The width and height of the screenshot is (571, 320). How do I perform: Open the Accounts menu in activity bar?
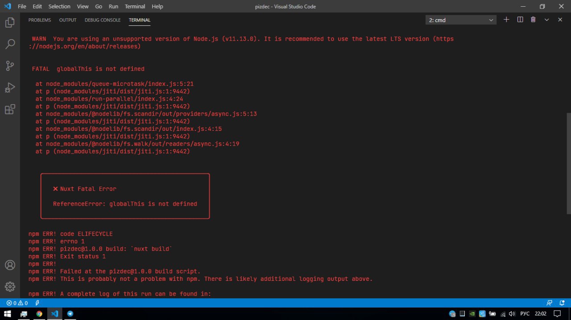pos(10,265)
